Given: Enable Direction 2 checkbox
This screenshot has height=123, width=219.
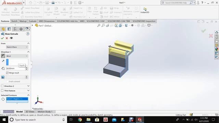Looking at the screenshot, I should (2, 86).
